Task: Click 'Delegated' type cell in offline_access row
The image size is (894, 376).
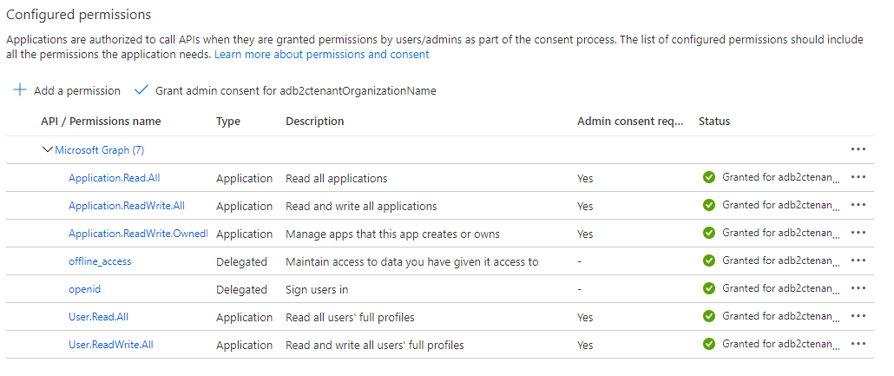Action: (242, 262)
